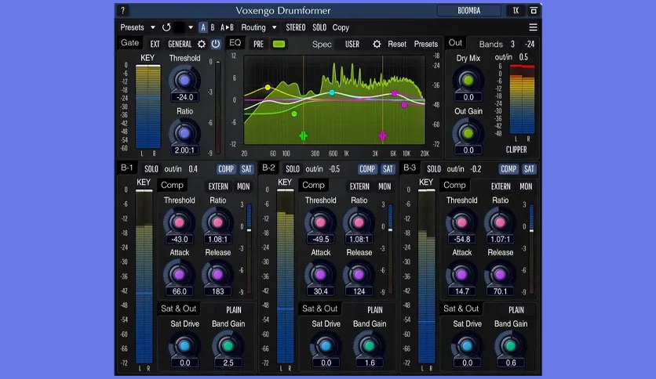
Task: Click B-2 Band Gain knob
Action: pyautogui.click(x=370, y=345)
